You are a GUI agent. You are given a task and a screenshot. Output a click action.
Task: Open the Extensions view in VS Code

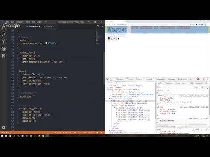tap(3, 56)
